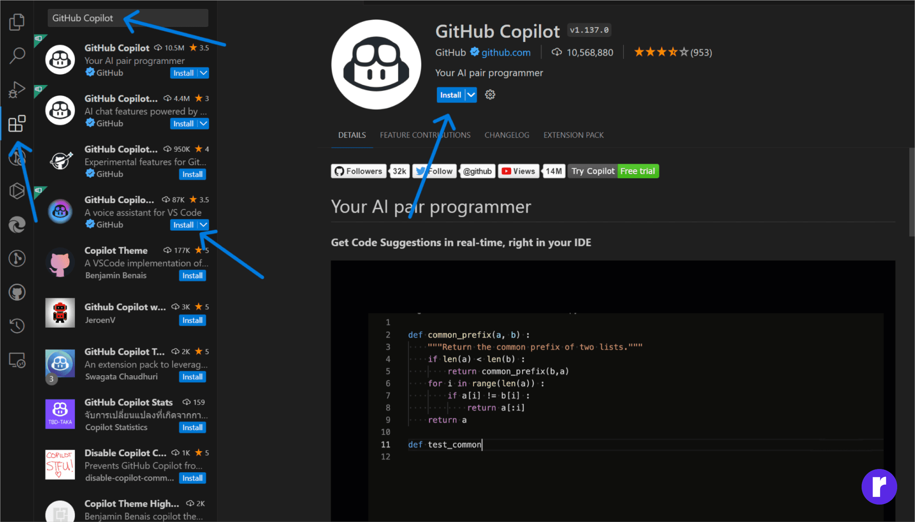The width and height of the screenshot is (915, 522).
Task: Click the version v1.137.0 badge
Action: [x=589, y=30]
